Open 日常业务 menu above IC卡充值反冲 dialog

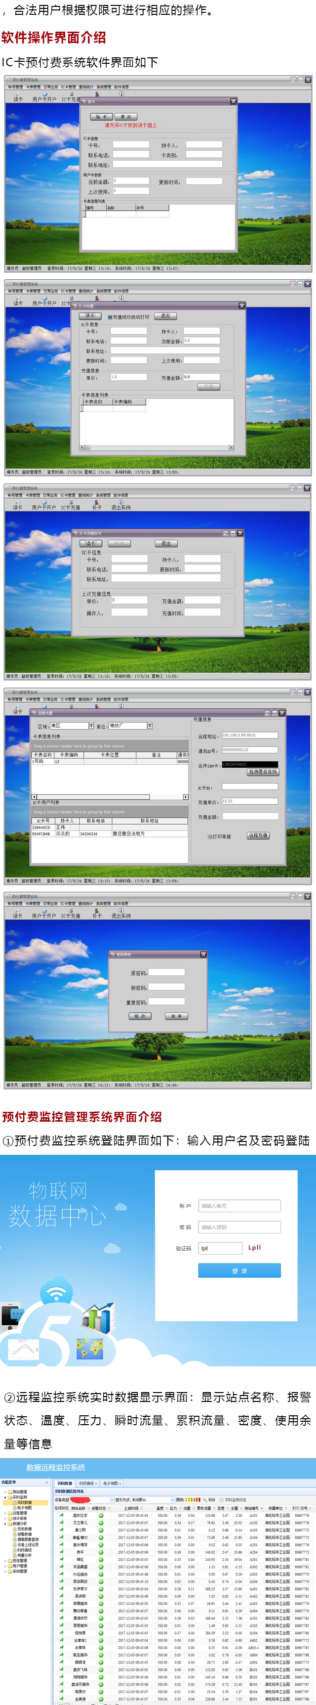50,495
